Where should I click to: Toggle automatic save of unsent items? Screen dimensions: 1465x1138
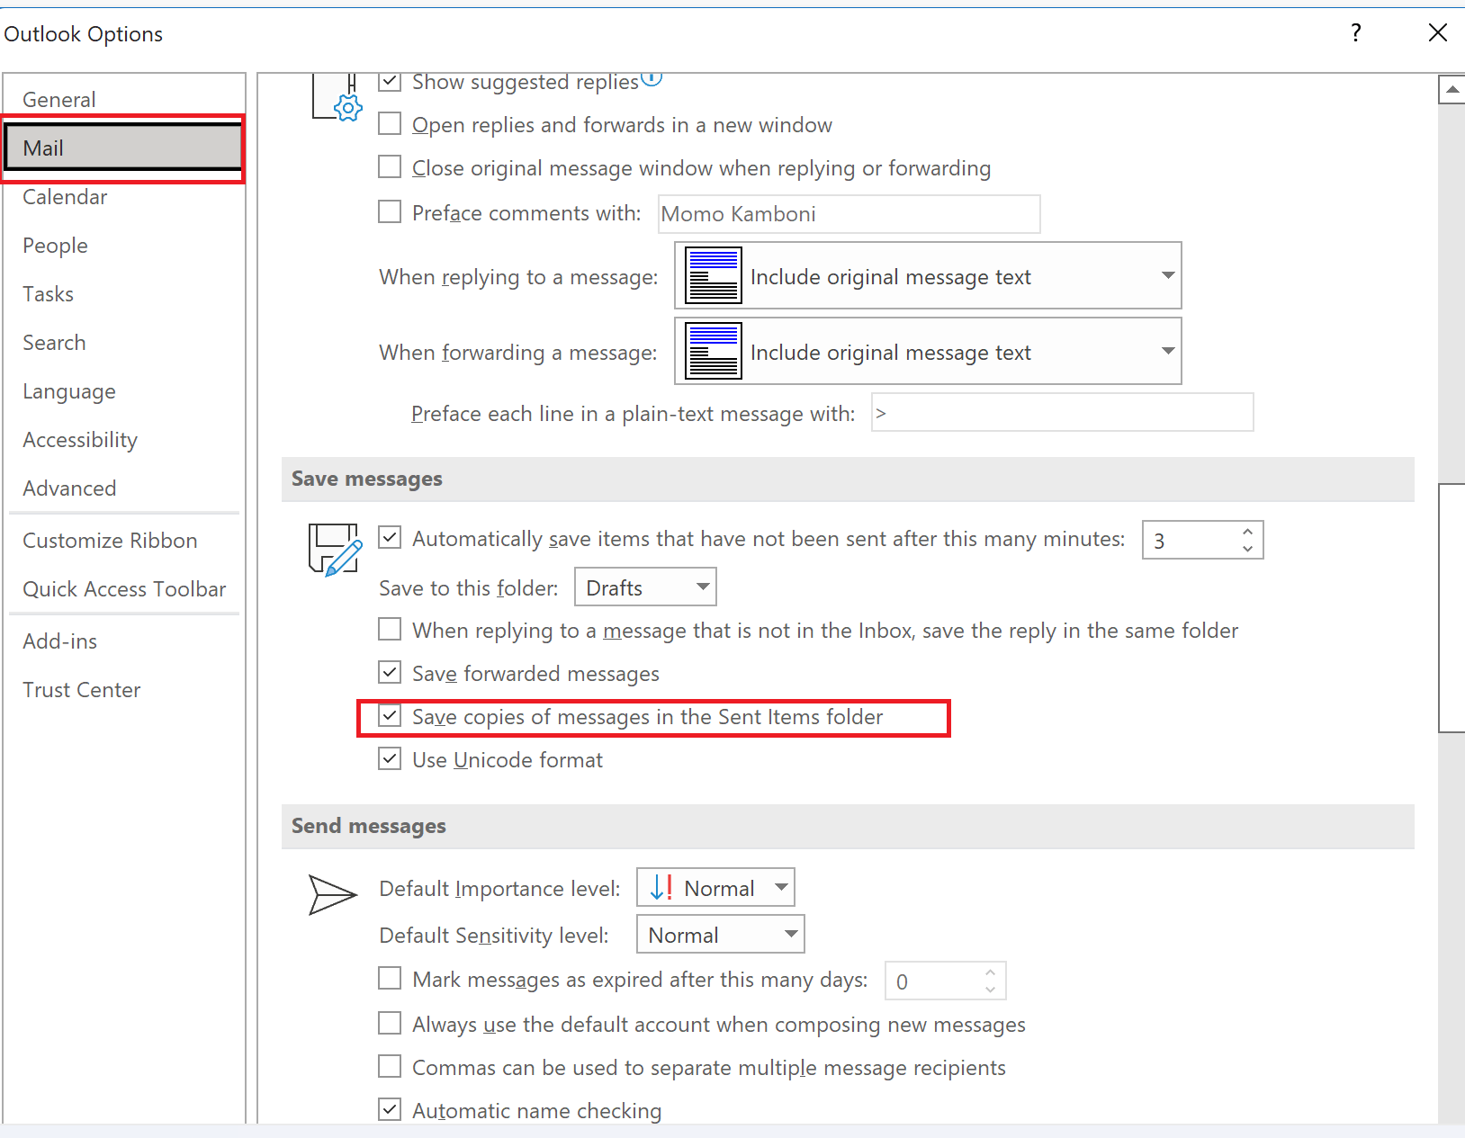390,537
